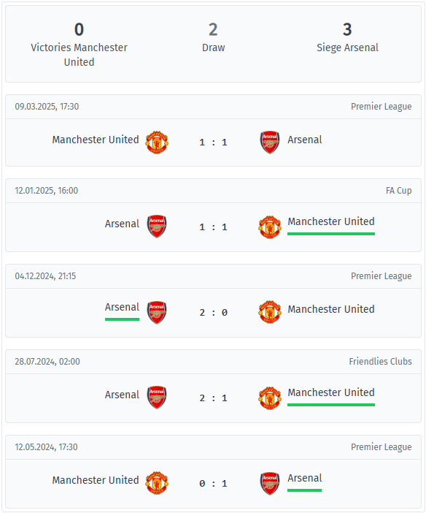The width and height of the screenshot is (426, 513).
Task: Click Manchester United crest in 28.07.2024 friendly
Action: pos(270,398)
